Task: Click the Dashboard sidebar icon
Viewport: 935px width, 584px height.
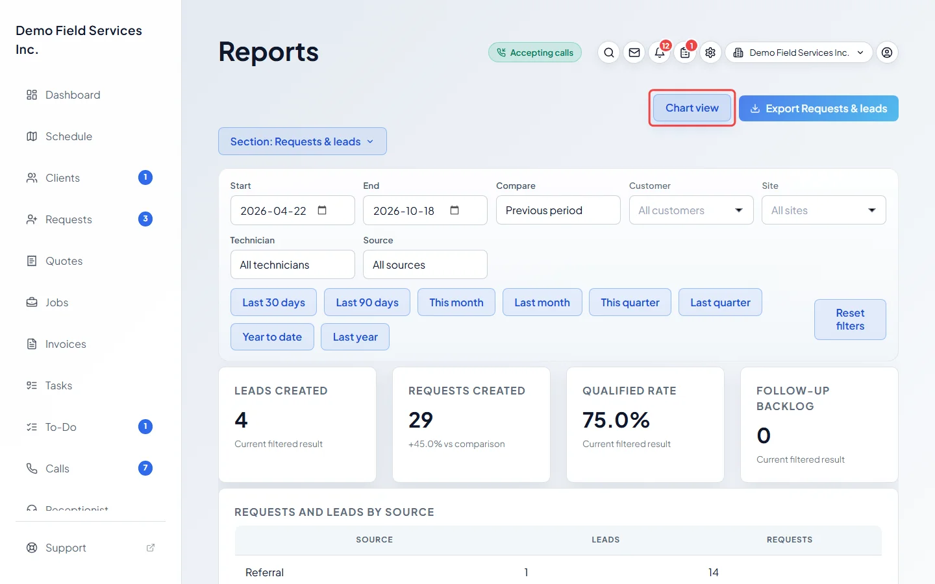Action: pos(32,95)
